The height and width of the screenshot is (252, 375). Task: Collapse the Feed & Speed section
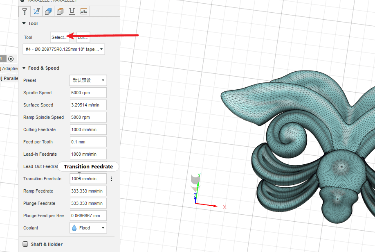click(x=24, y=68)
